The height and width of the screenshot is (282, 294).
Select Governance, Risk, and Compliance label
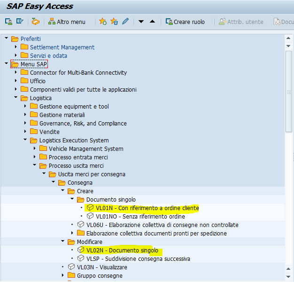click(x=83, y=124)
